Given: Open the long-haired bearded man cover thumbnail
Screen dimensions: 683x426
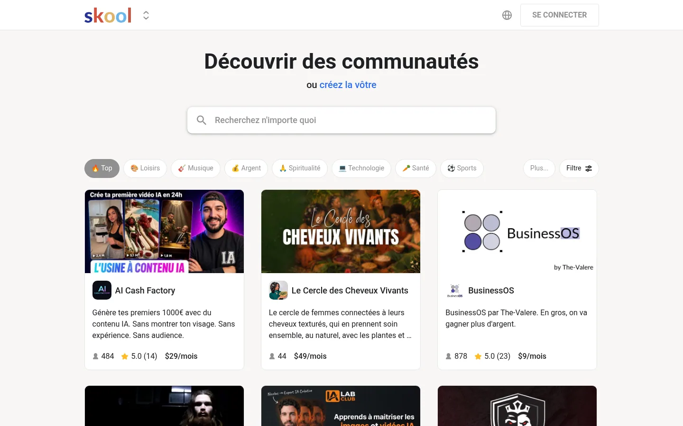Looking at the screenshot, I should [x=164, y=406].
